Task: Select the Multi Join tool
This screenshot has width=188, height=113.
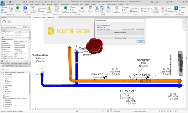Action: pyautogui.click(x=102, y=10)
